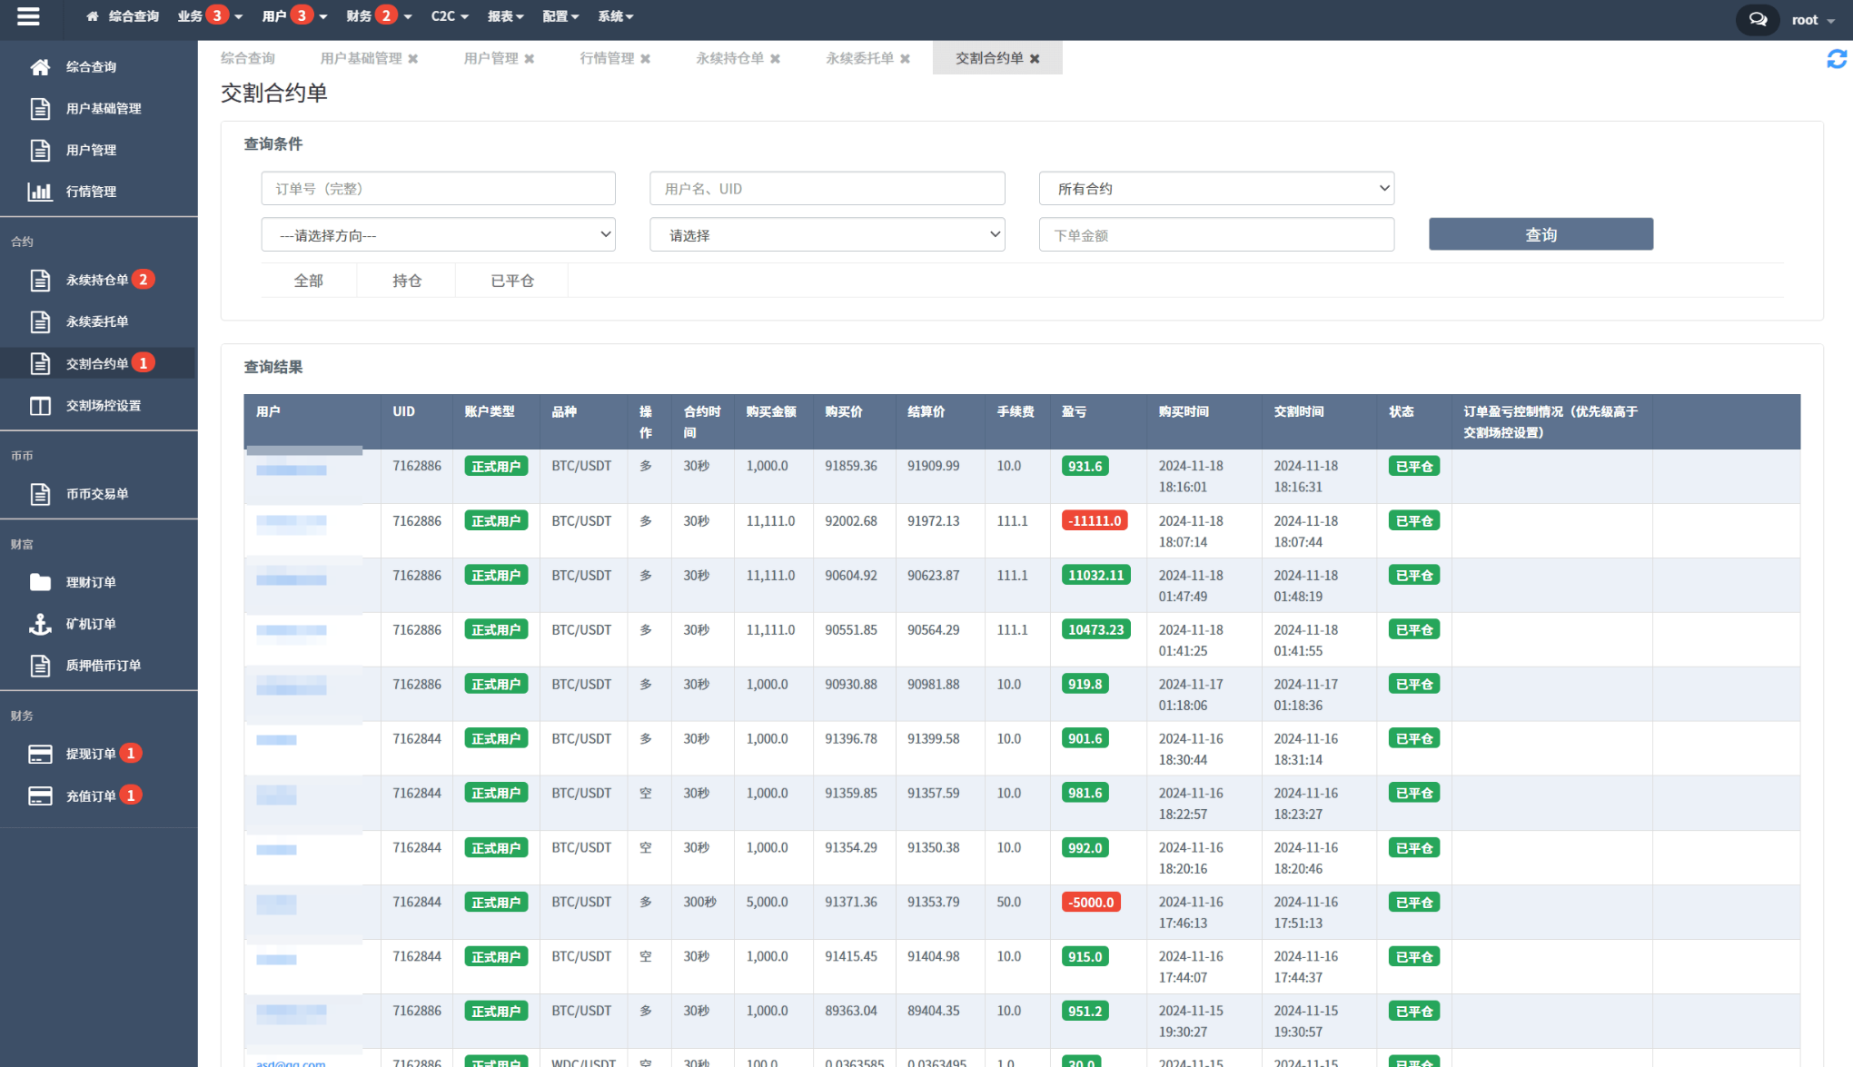
Task: Click the 永续委托单 sidebar icon
Action: (x=40, y=321)
